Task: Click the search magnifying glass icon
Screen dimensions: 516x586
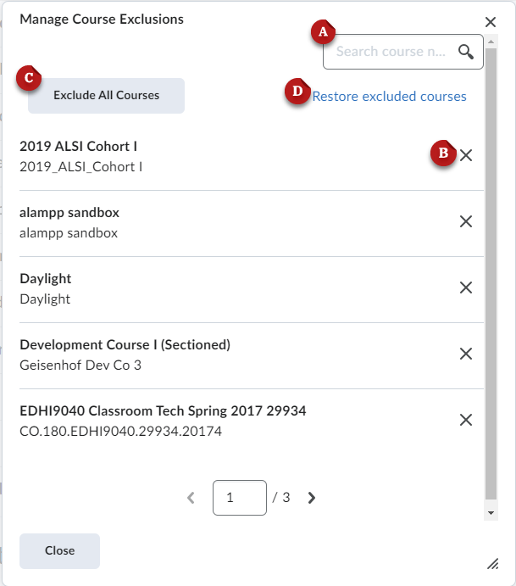Action: click(465, 52)
